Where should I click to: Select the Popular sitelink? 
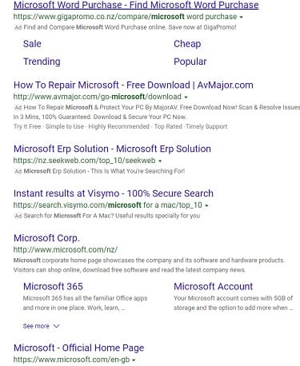point(190,62)
